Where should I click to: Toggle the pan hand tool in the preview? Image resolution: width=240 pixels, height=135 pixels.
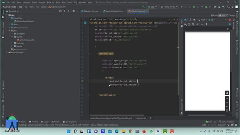tap(227, 93)
